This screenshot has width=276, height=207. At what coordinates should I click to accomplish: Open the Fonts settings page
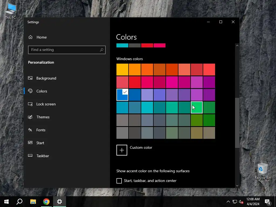point(41,130)
